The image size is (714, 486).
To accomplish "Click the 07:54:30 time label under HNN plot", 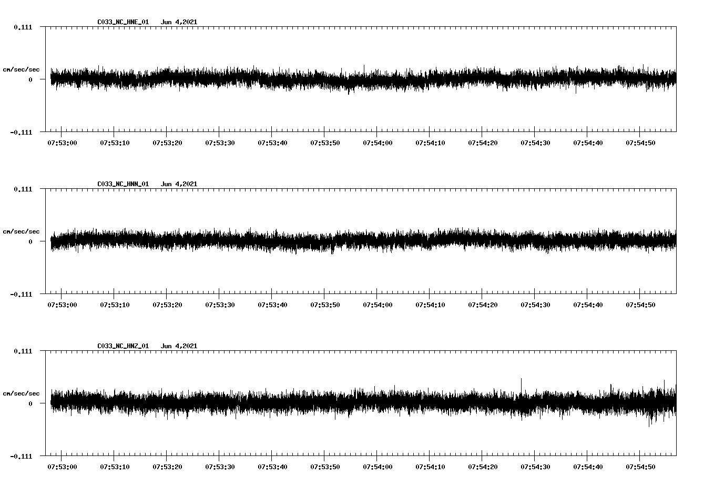I will click(x=535, y=305).
